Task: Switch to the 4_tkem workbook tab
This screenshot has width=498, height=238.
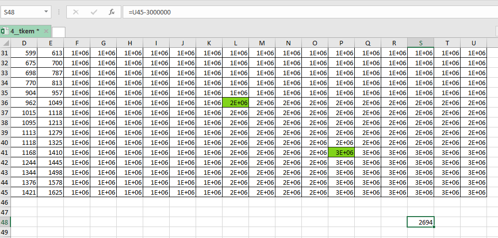Action: point(24,31)
